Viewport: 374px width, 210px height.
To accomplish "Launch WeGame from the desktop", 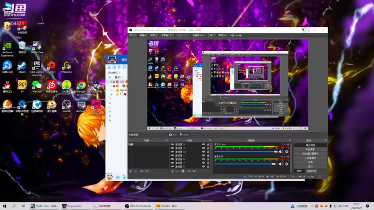I will coord(66,67).
